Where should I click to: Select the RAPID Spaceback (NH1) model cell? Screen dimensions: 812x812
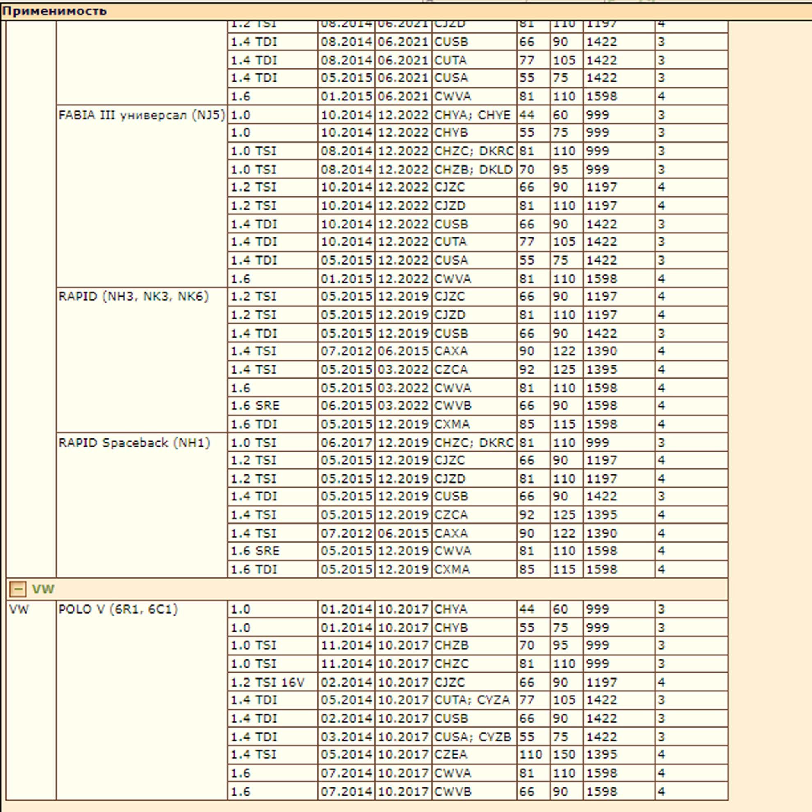pyautogui.click(x=134, y=443)
